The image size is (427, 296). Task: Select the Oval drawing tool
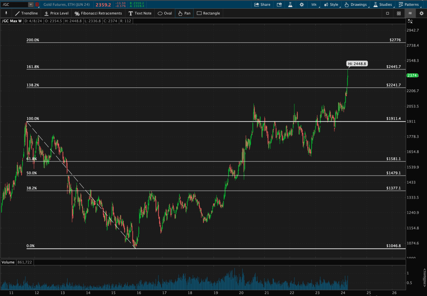(x=164, y=13)
